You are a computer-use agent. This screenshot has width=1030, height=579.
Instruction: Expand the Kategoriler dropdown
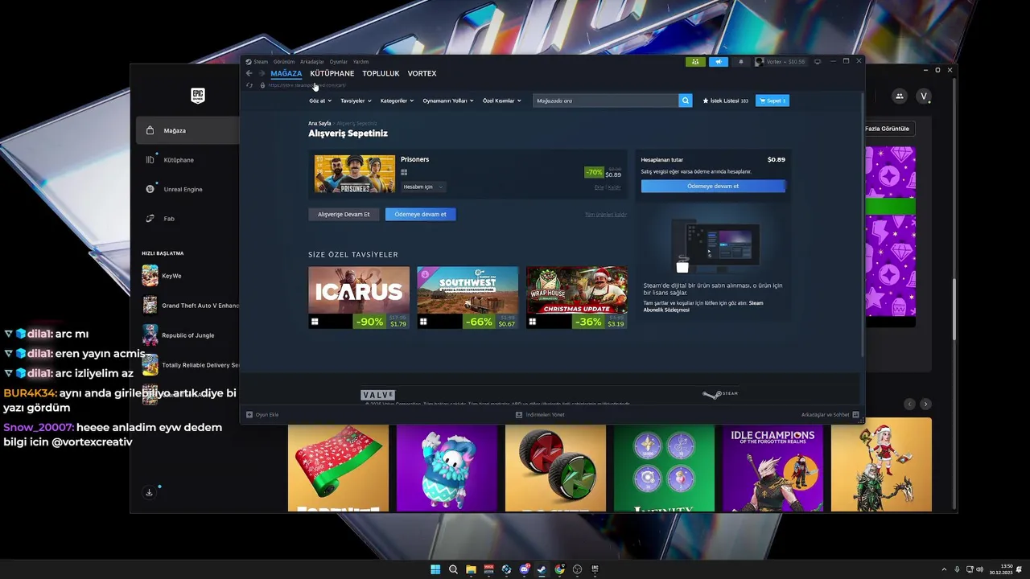397,101
